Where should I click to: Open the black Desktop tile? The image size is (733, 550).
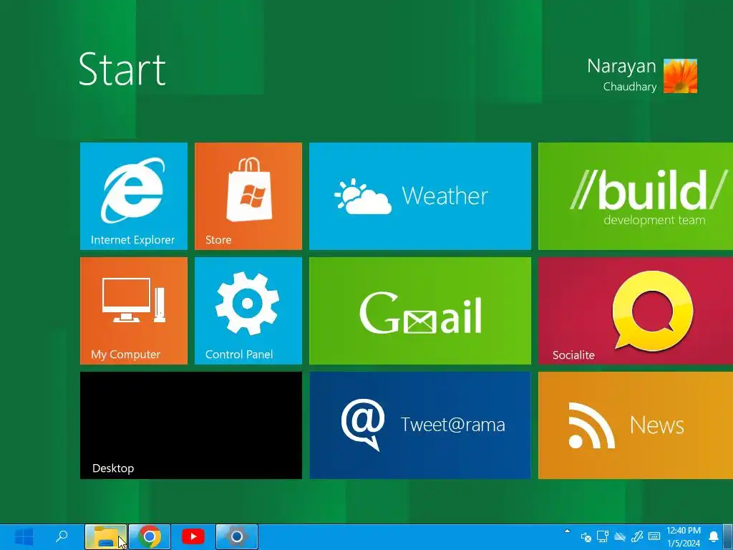(x=190, y=425)
